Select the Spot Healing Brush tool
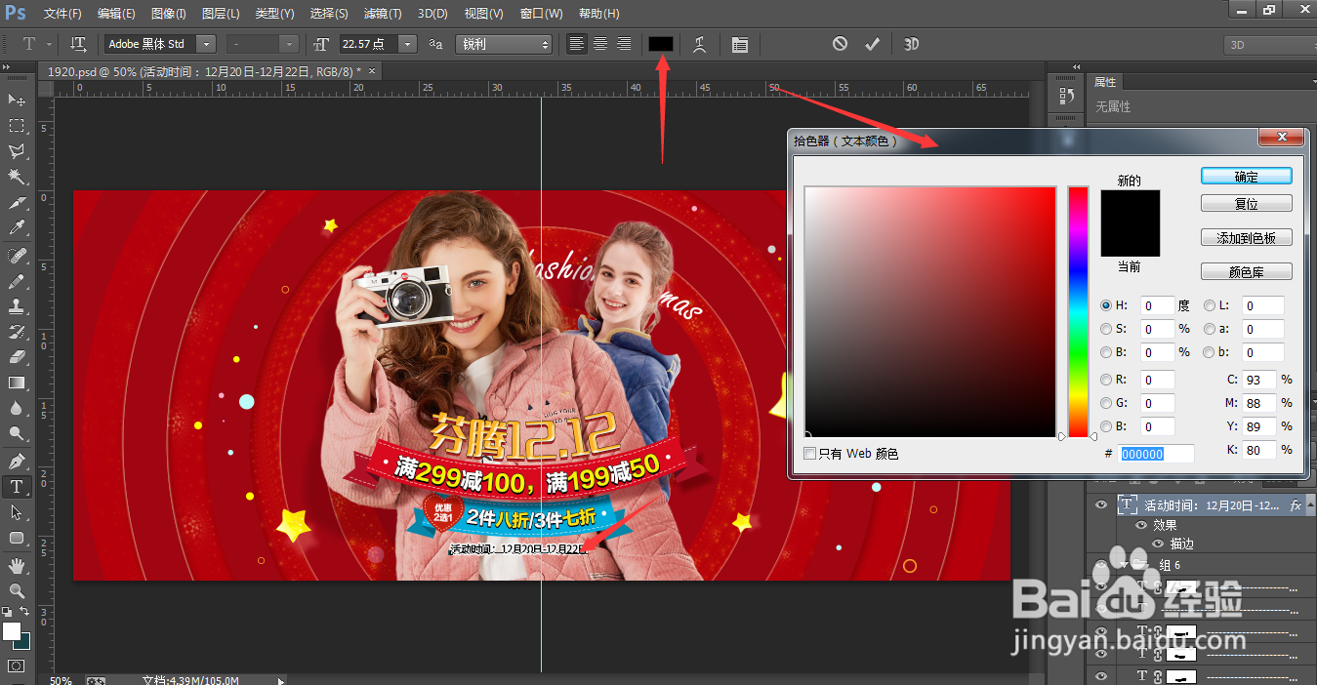Image resolution: width=1317 pixels, height=685 pixels. tap(17, 256)
